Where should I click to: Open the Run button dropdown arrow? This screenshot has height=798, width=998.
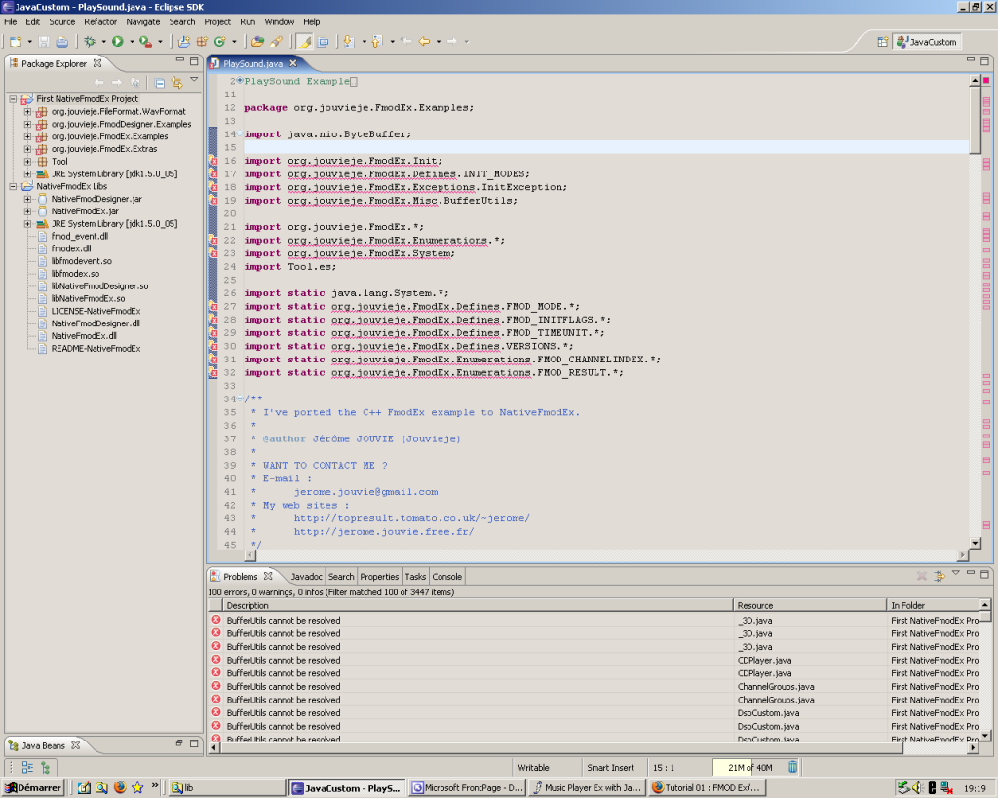[x=132, y=42]
